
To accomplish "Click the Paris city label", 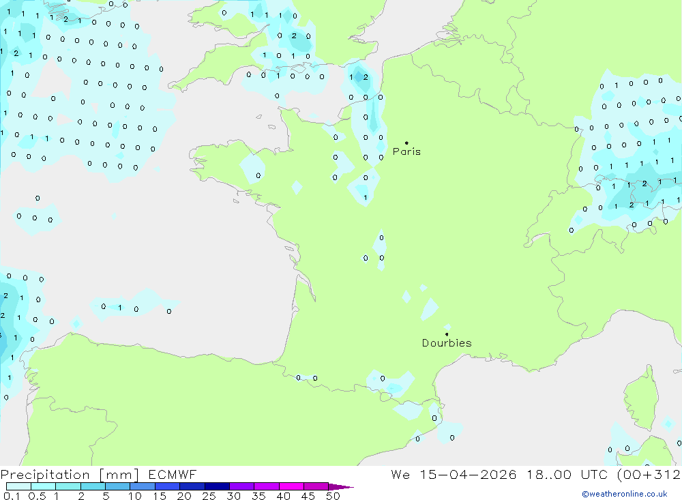I will pos(406,151).
